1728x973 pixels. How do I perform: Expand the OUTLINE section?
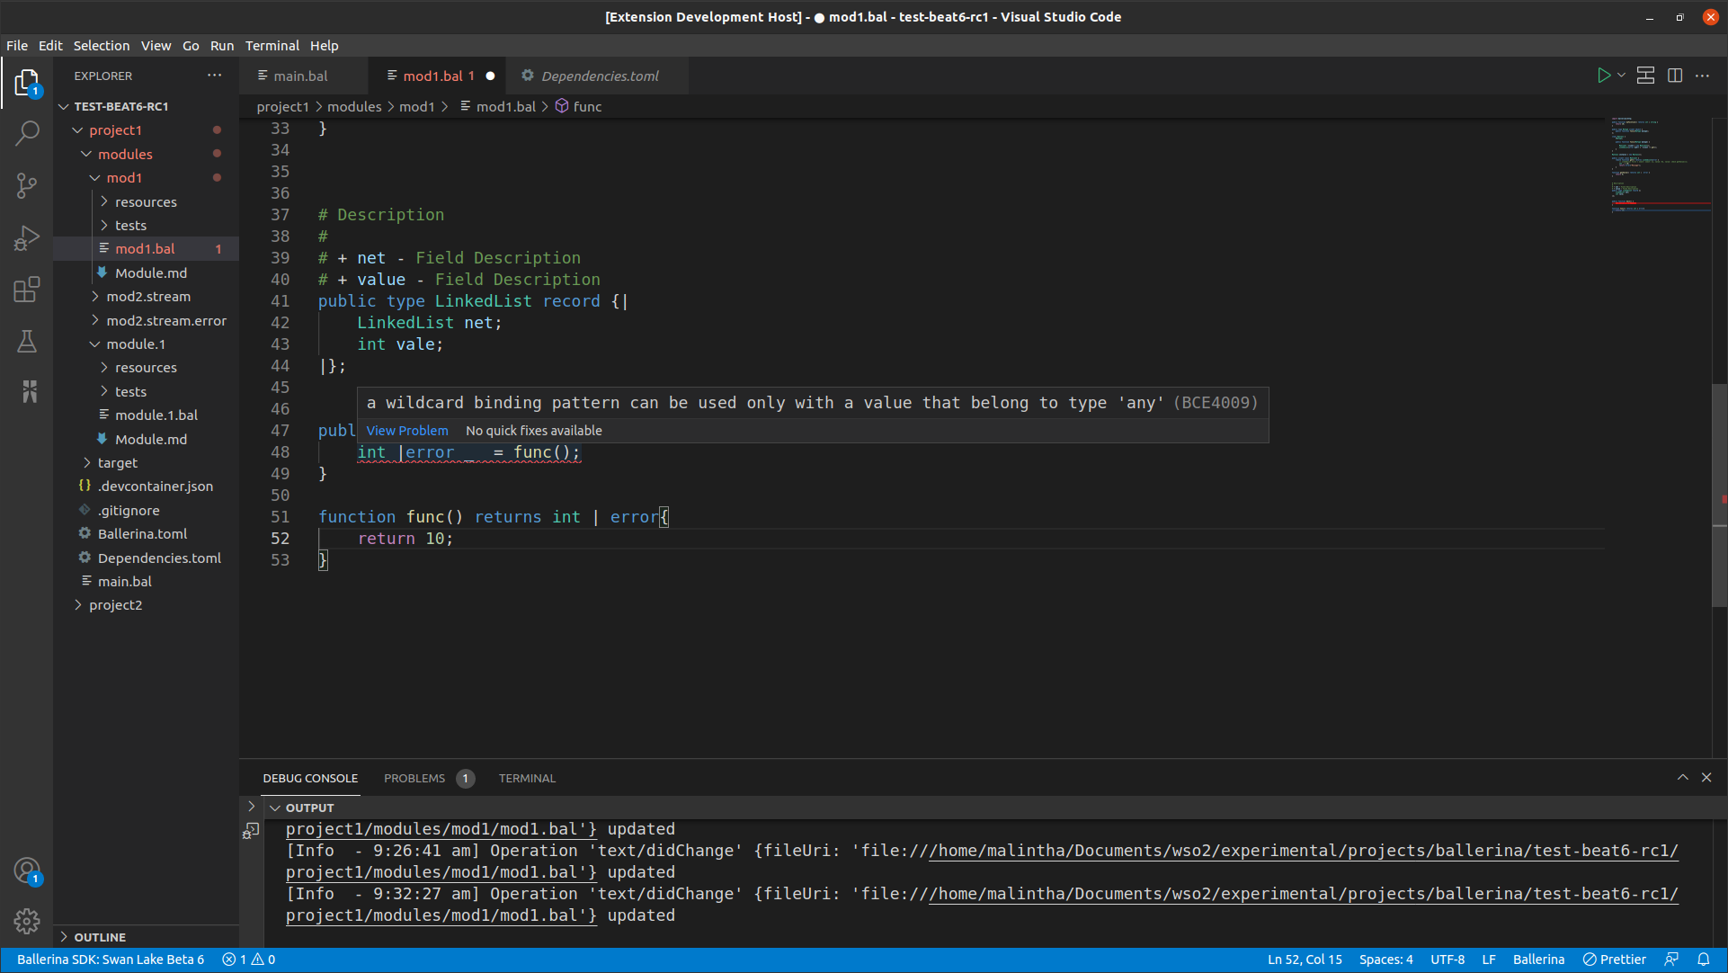tap(99, 937)
